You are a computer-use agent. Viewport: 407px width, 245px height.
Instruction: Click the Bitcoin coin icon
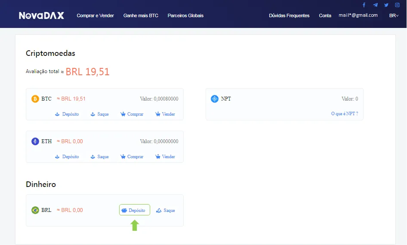pyautogui.click(x=35, y=99)
